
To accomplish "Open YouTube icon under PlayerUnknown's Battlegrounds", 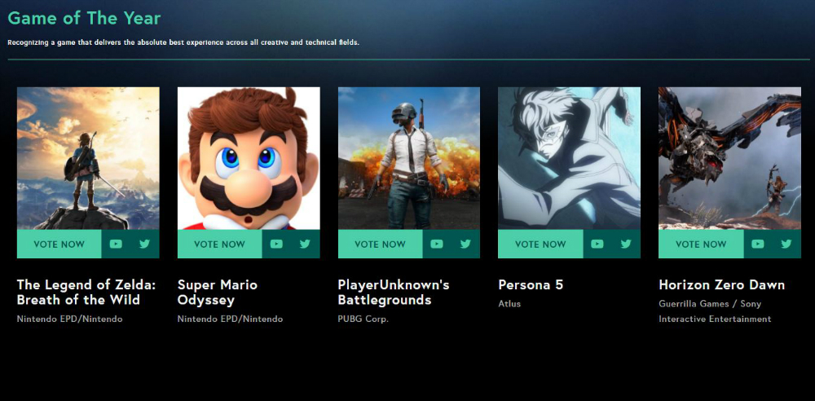I will pyautogui.click(x=437, y=244).
